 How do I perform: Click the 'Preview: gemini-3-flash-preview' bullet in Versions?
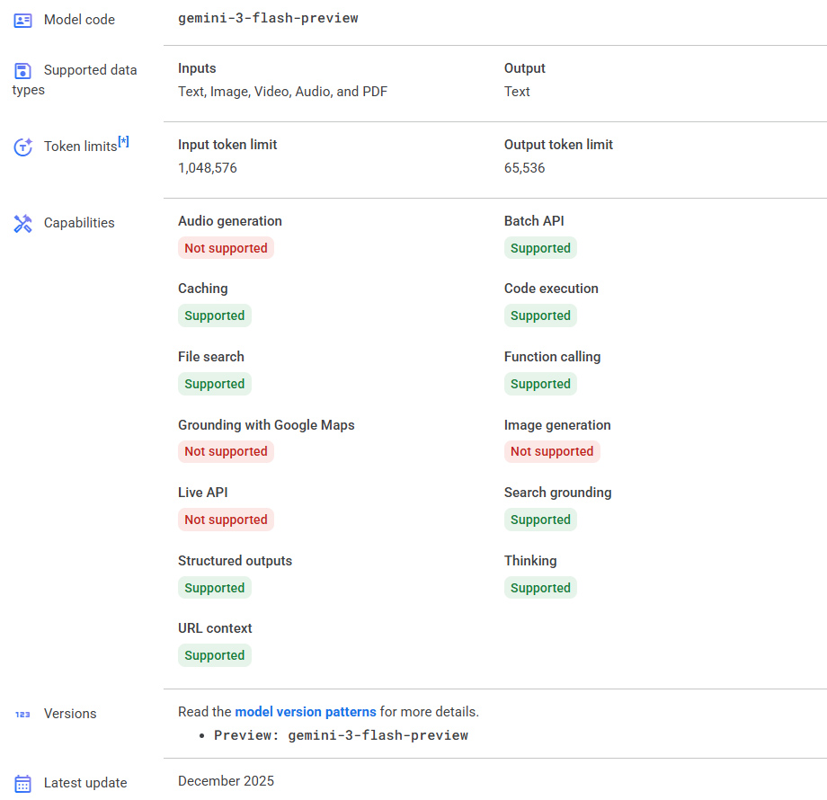click(341, 735)
